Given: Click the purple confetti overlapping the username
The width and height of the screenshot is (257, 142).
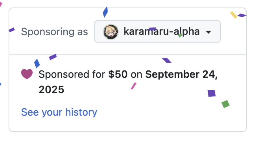Looking at the screenshot, I should click(152, 29).
